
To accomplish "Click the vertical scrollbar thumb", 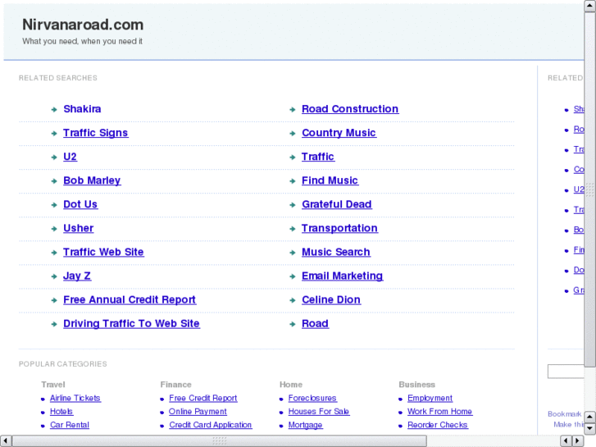I will [x=590, y=189].
